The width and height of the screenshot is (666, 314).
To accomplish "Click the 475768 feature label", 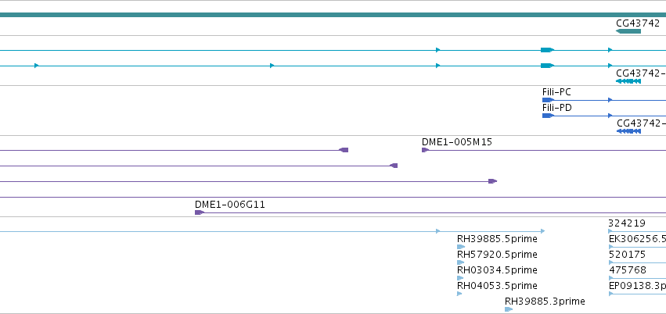I will tap(628, 270).
